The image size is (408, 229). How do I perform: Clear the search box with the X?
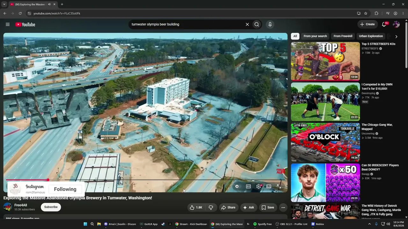(247, 24)
